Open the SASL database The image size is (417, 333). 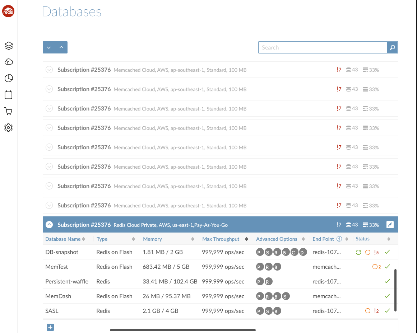point(52,311)
